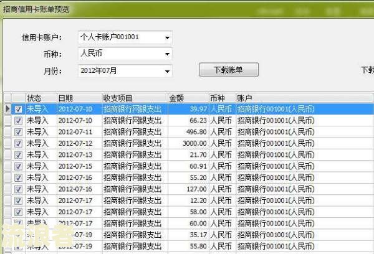Click date cell 2012-07-15
374x254 pixels.
(79, 166)
